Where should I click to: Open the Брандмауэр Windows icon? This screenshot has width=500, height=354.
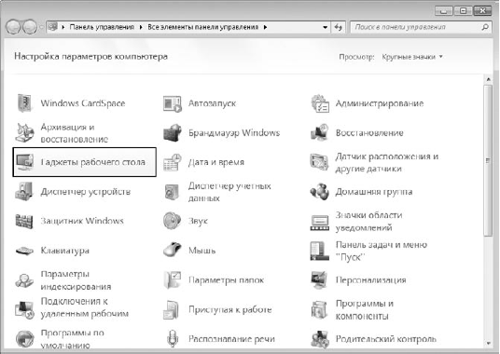[x=173, y=132]
